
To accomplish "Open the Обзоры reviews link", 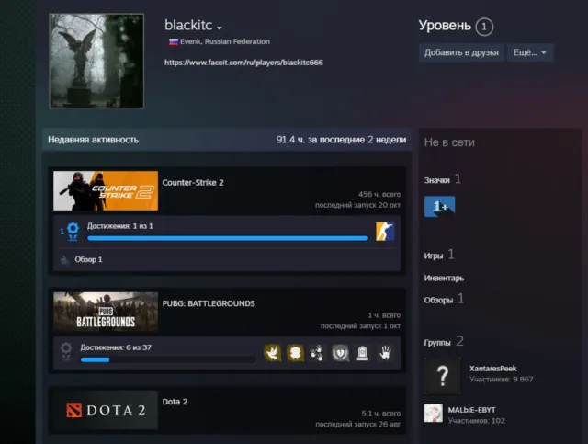I will point(438,300).
